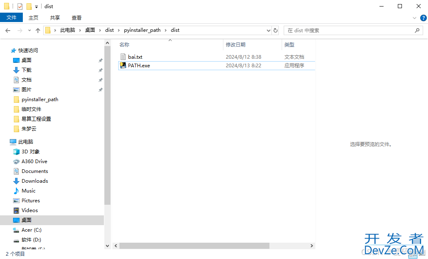The height and width of the screenshot is (259, 428).
Task: Open the 易算工程设置 folder in sidebar
Action: pos(36,119)
